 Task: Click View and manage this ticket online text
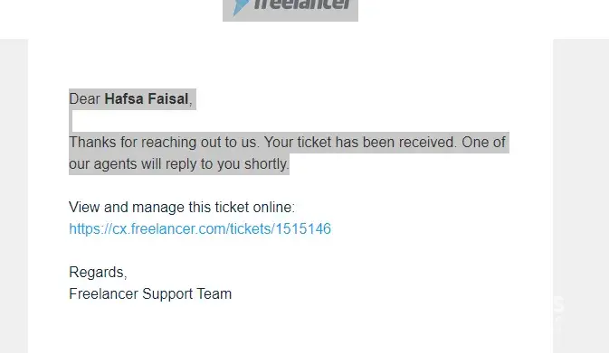pyautogui.click(x=182, y=208)
